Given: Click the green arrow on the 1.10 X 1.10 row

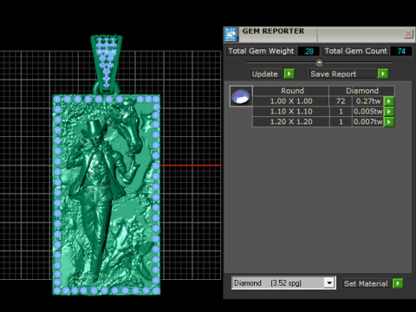Looking at the screenshot, I should [x=389, y=112].
